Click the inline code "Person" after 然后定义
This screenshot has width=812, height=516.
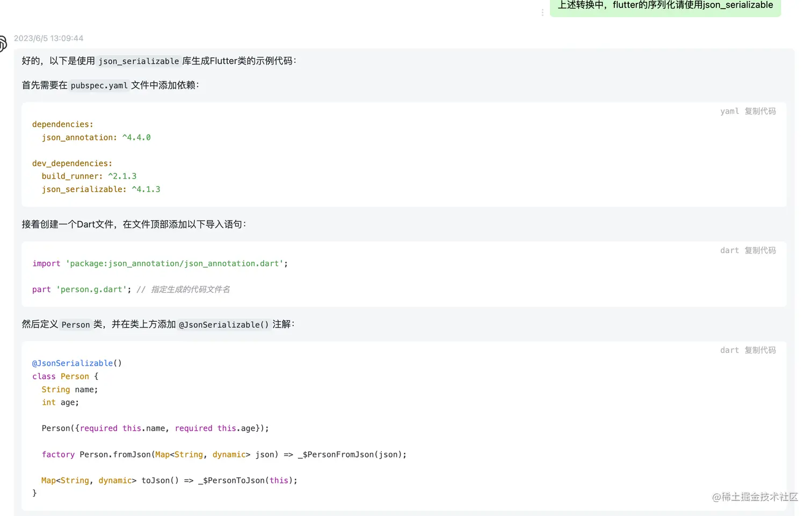(76, 325)
